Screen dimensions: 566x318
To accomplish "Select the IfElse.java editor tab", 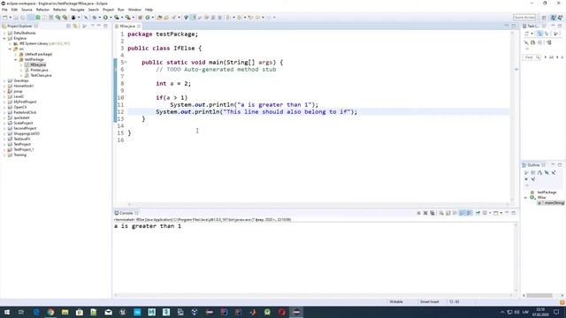I will point(127,26).
